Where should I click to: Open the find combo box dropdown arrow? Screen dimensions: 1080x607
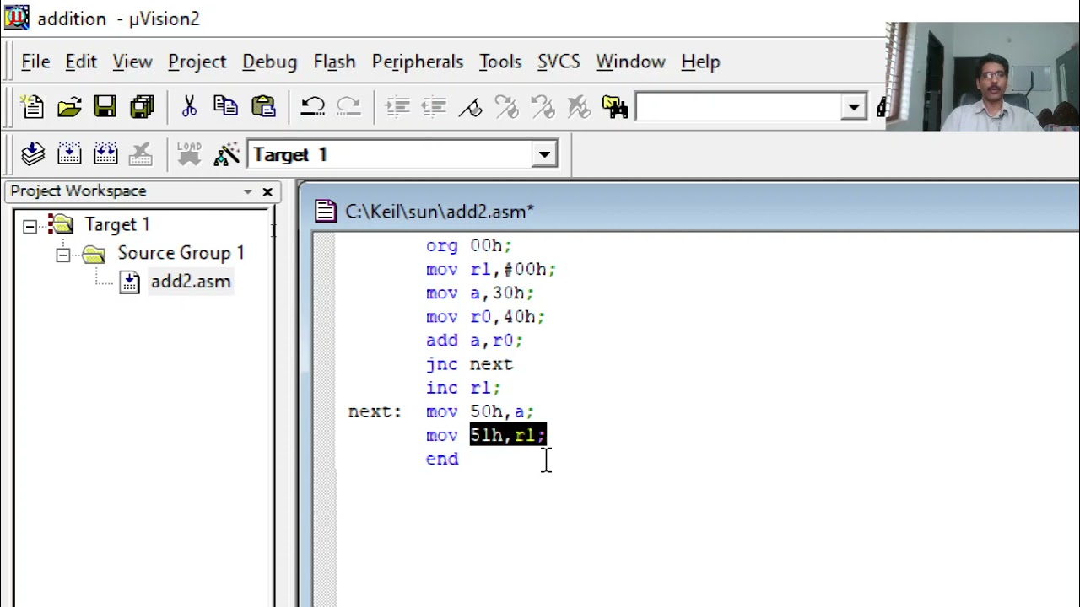point(854,108)
